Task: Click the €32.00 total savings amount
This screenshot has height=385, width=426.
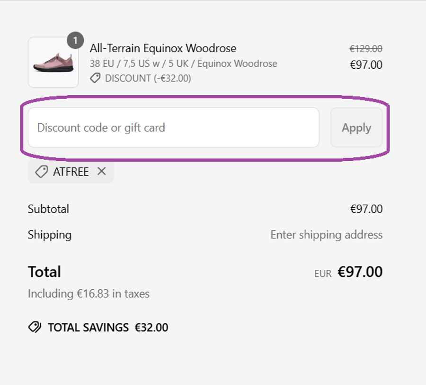Action: [x=151, y=328]
